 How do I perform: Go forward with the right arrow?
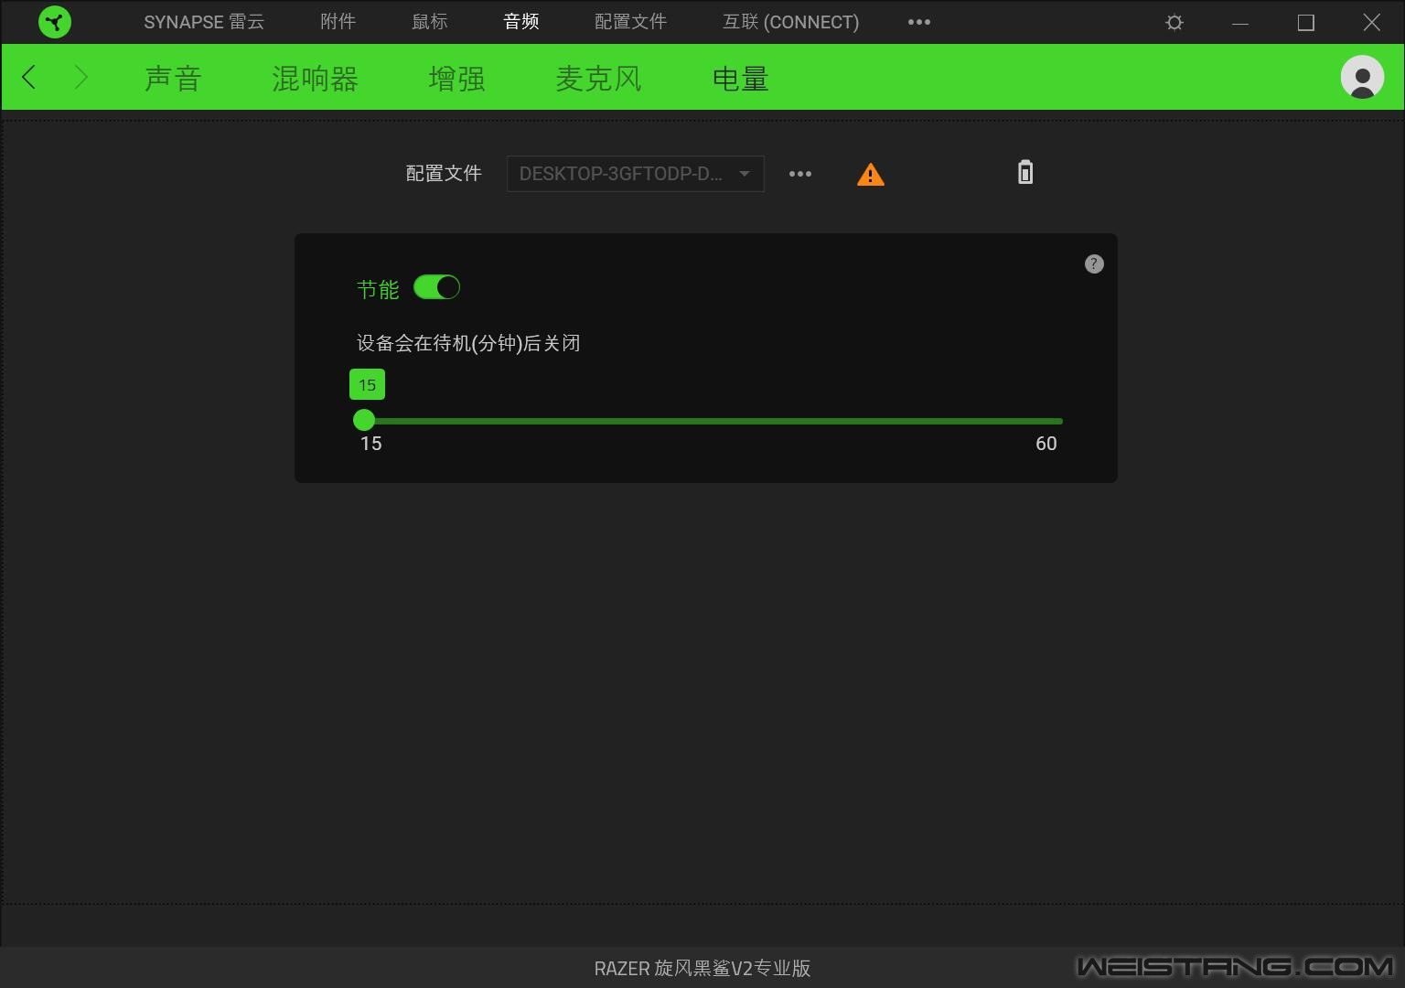point(80,78)
